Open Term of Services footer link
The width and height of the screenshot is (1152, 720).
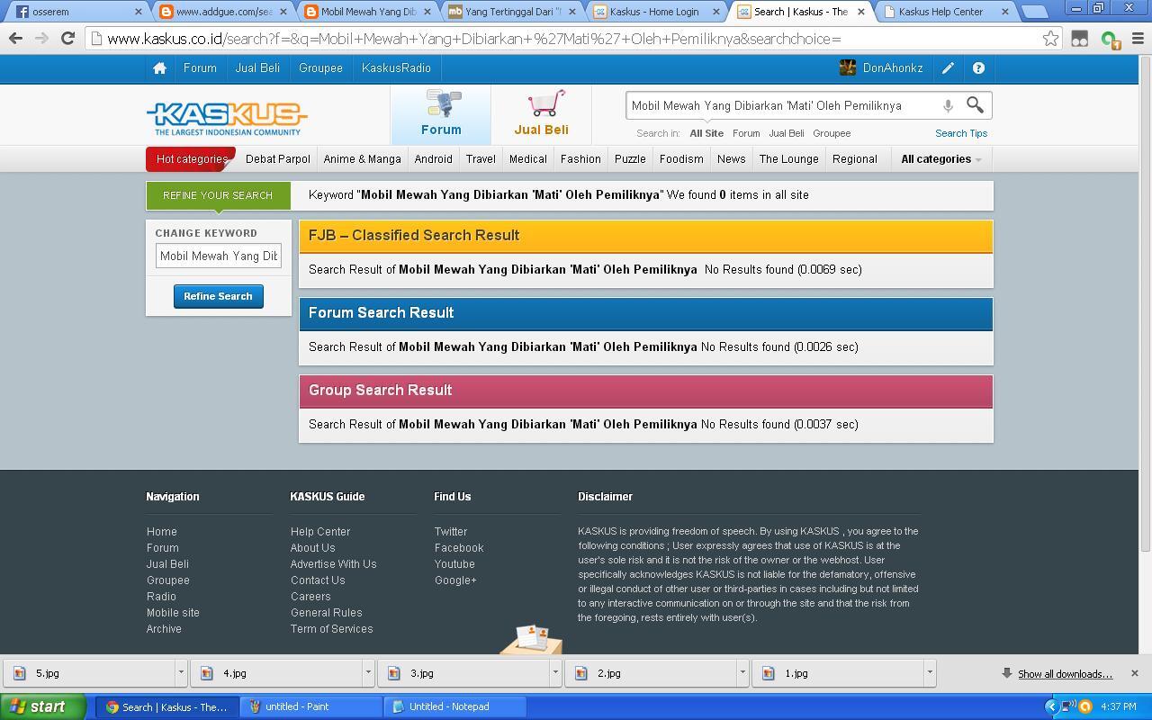pos(331,629)
